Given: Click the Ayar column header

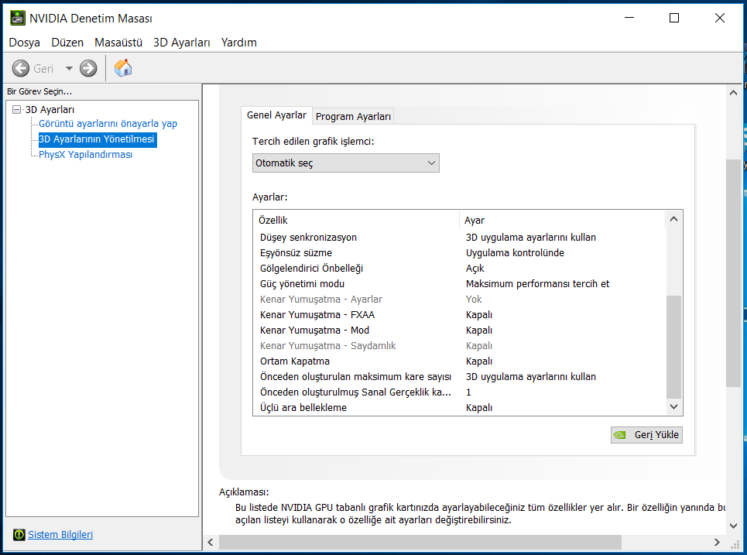Looking at the screenshot, I should click(562, 220).
